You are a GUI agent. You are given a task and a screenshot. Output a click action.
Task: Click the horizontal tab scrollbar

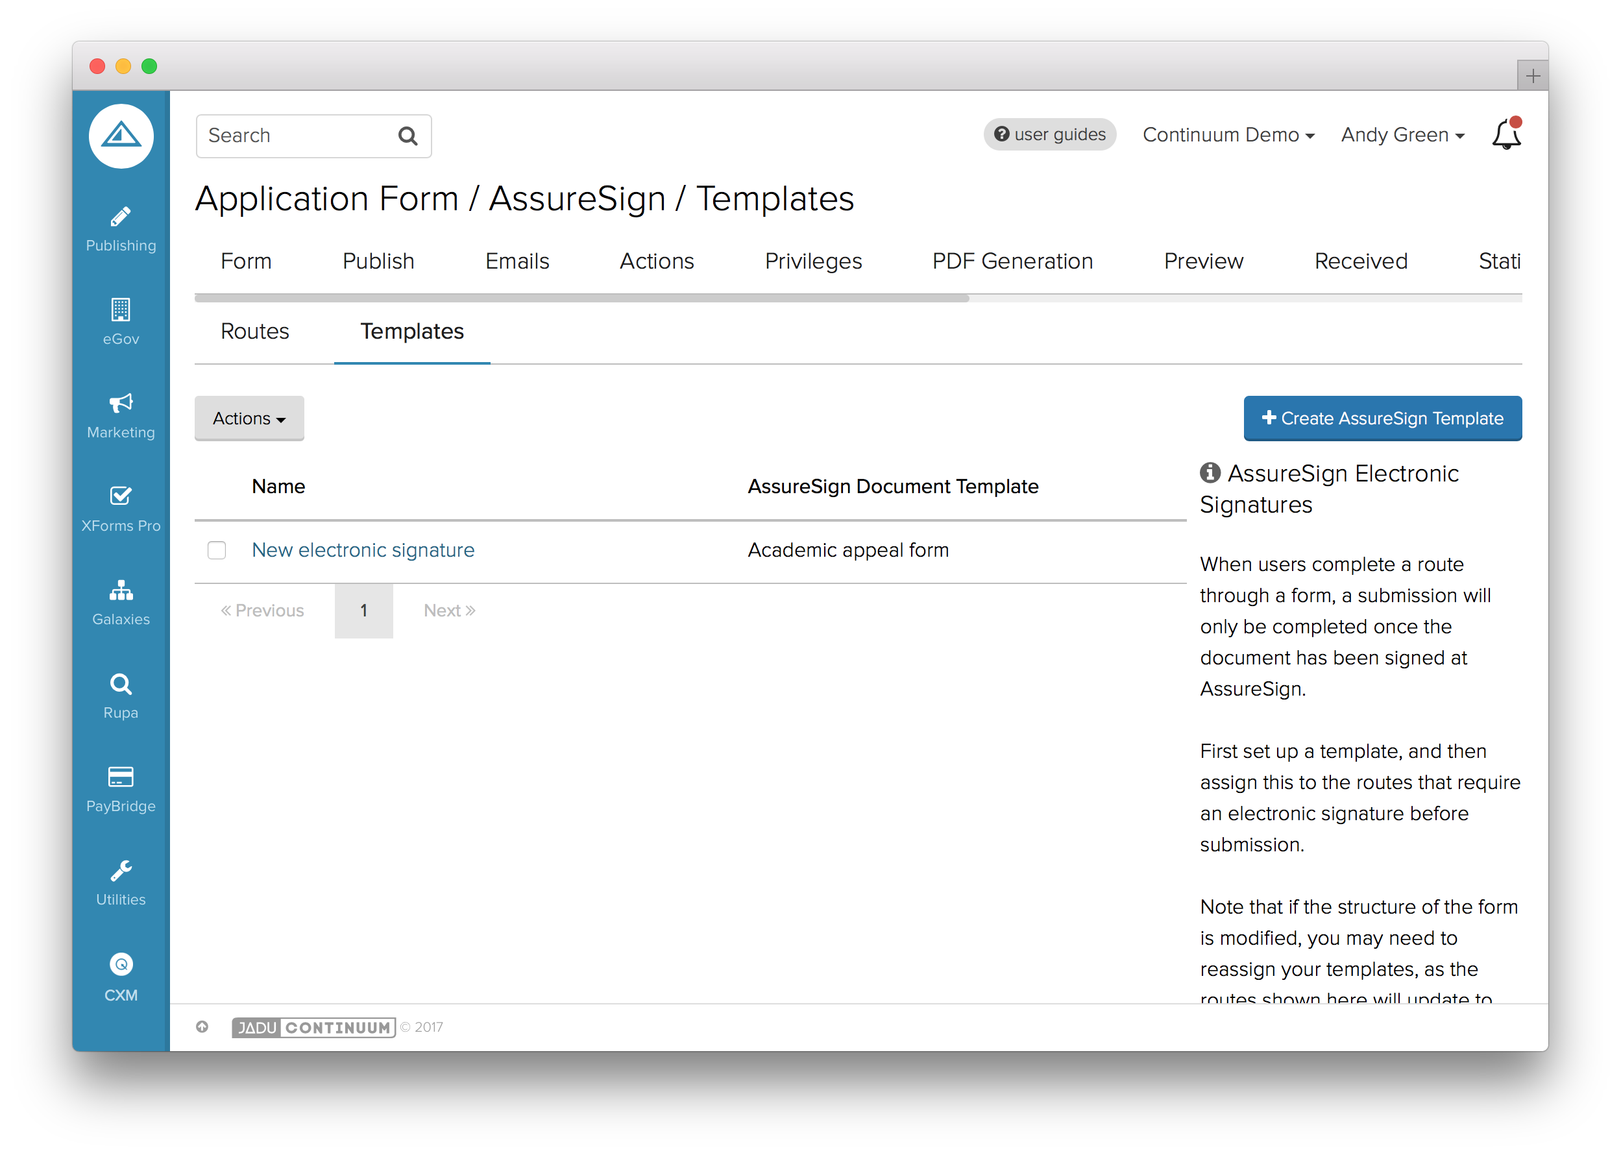click(582, 298)
